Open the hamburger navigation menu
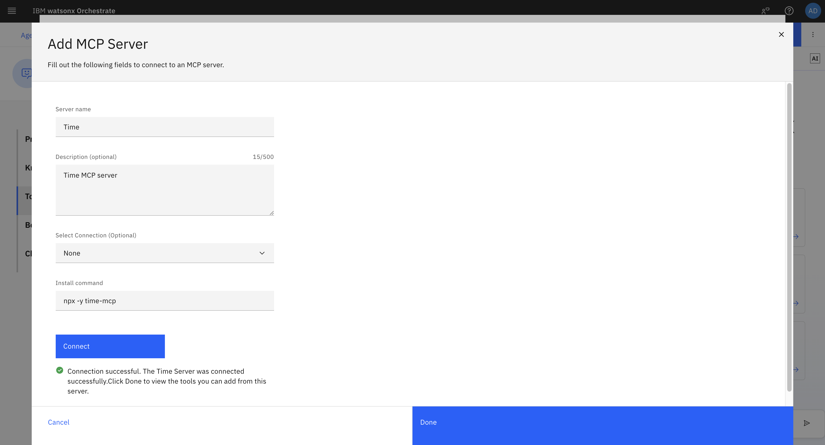 coord(12,11)
